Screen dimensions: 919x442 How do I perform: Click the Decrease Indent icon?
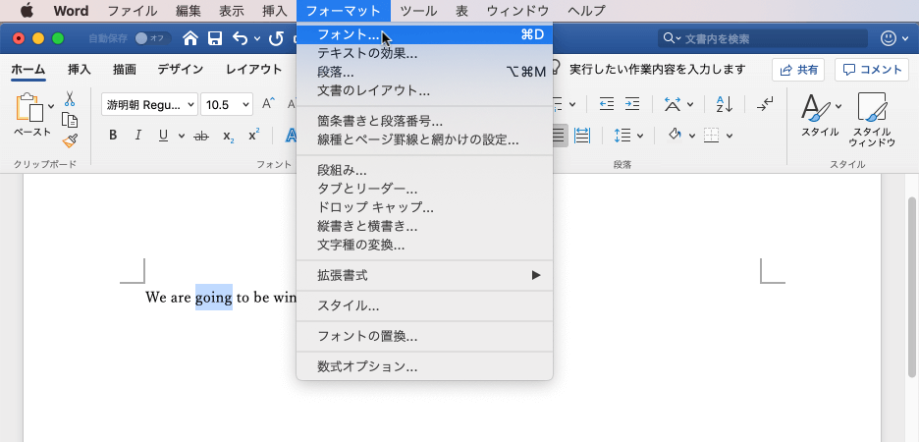tap(607, 104)
